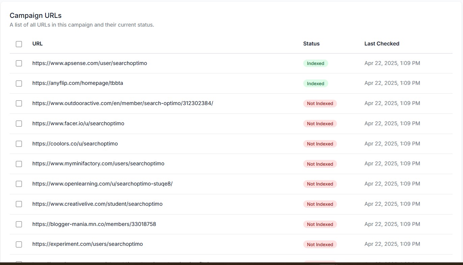Check the anyflip.com homepage URL row

tap(19, 83)
